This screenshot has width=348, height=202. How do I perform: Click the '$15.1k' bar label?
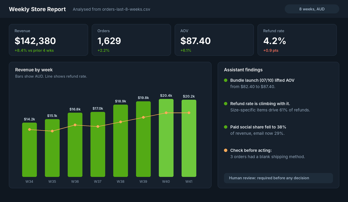coord(52,116)
